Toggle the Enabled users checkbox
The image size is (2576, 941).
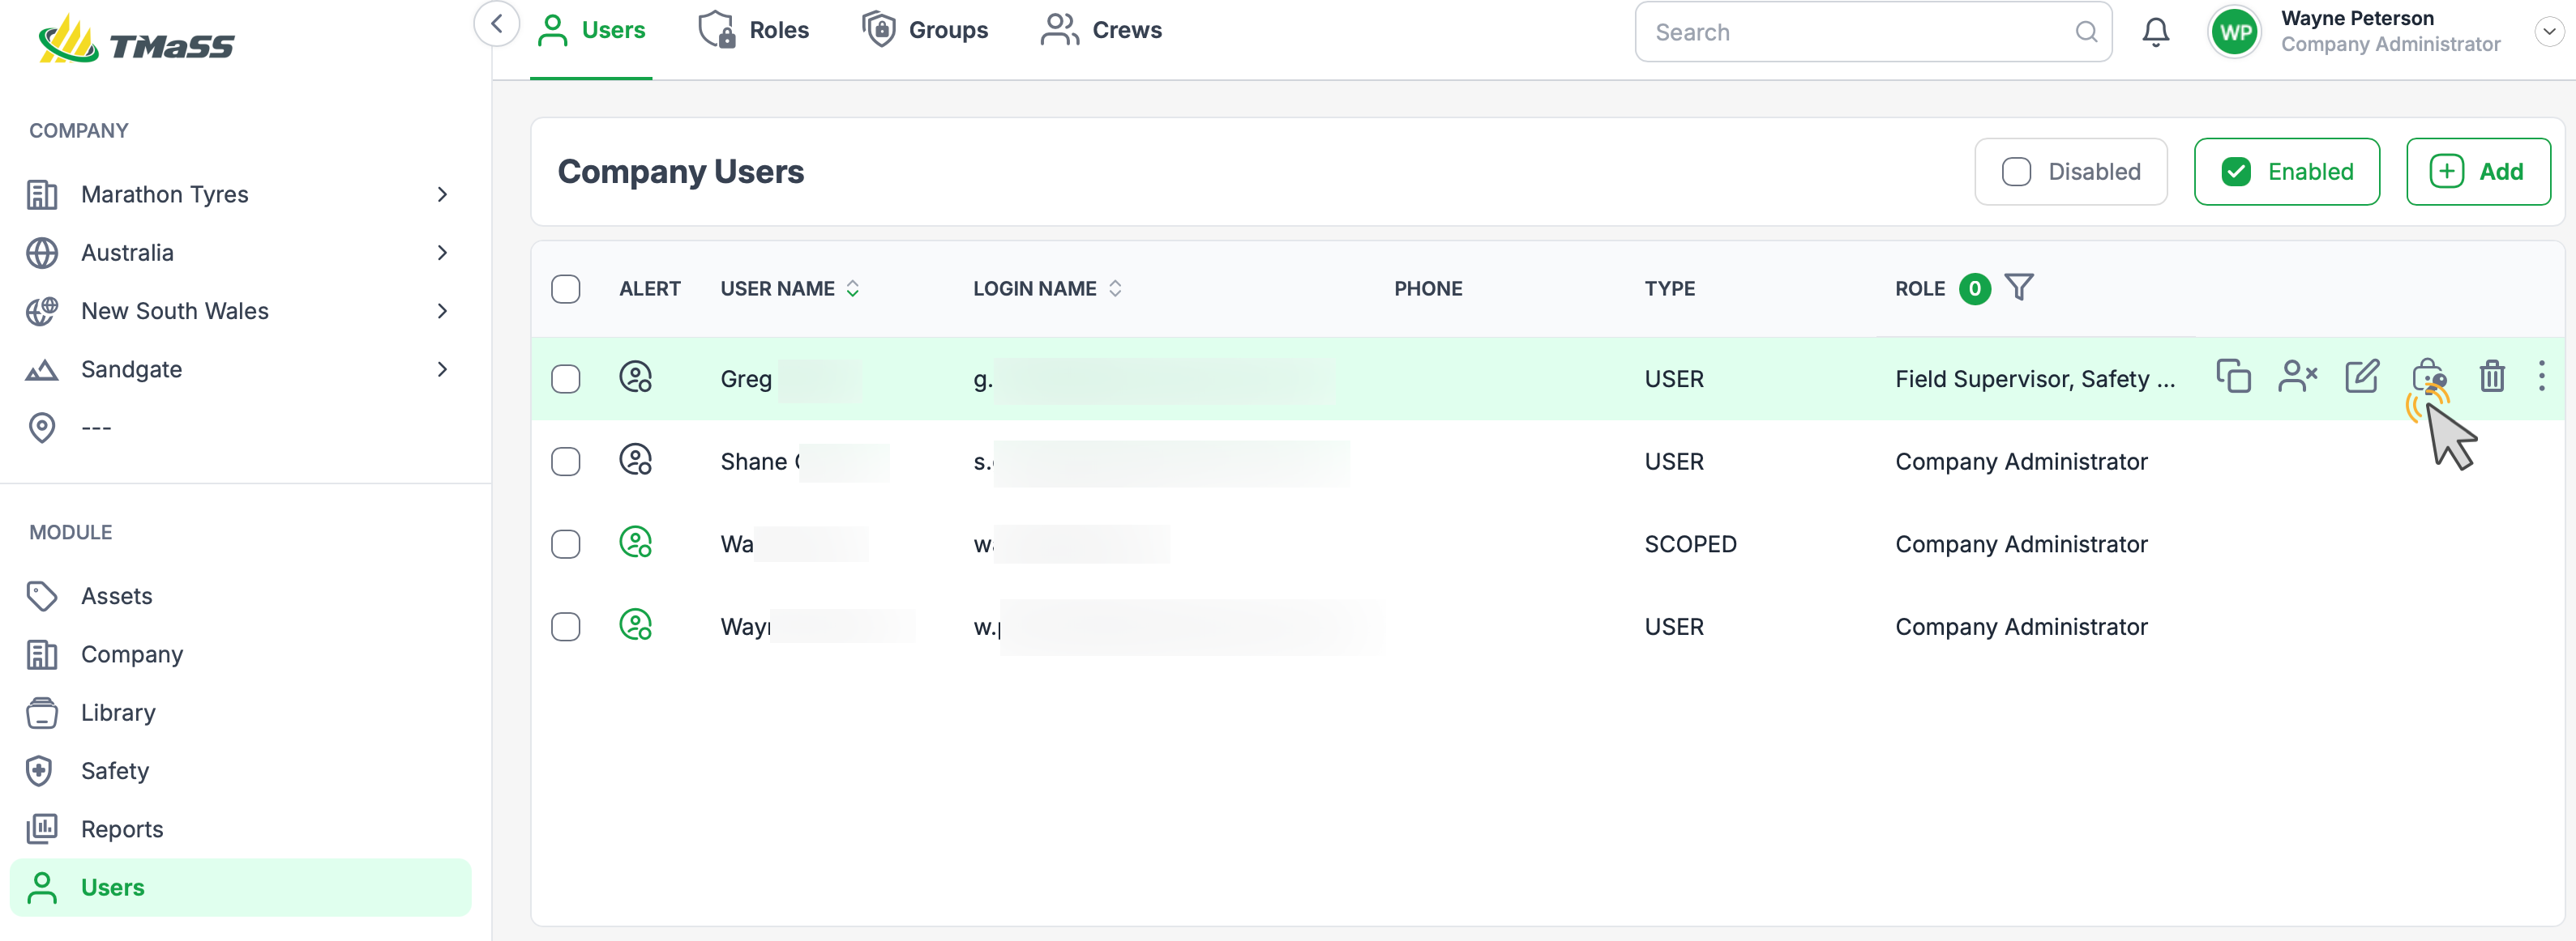pyautogui.click(x=2236, y=172)
